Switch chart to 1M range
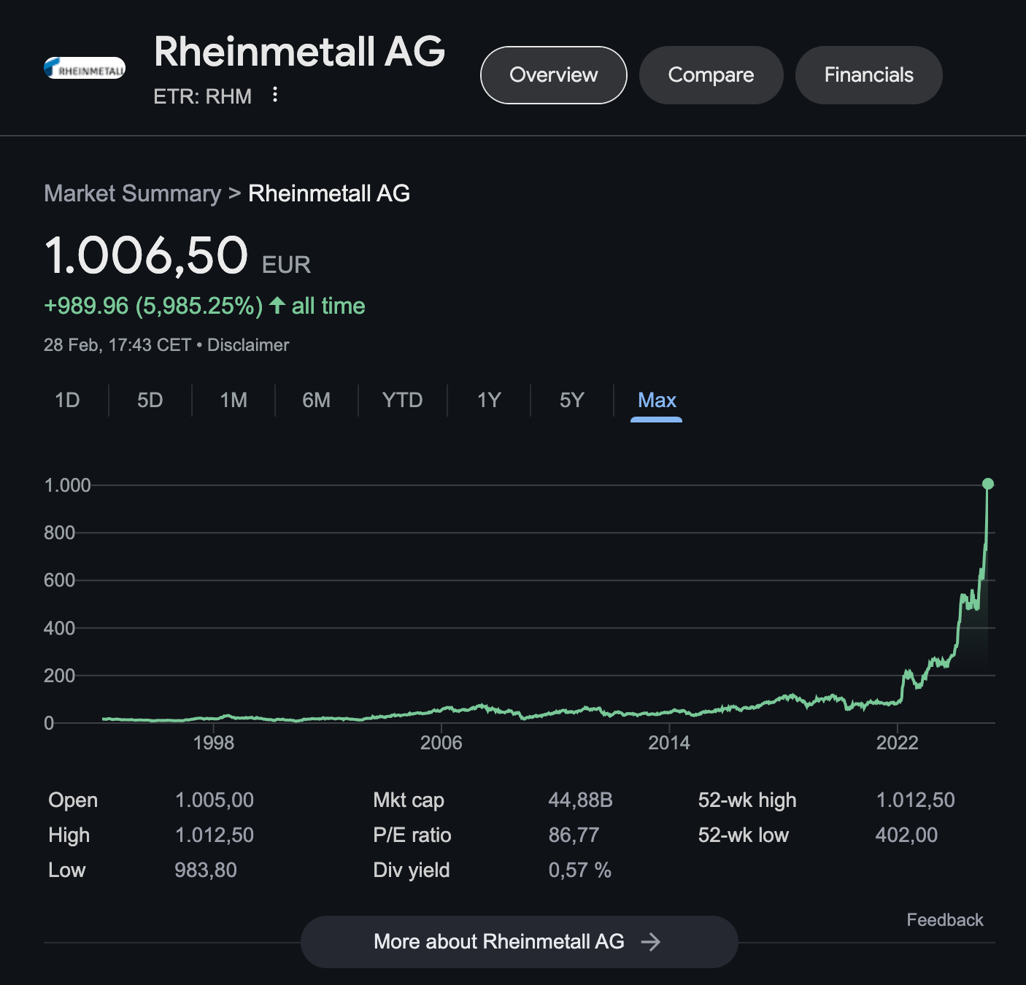 pos(234,400)
